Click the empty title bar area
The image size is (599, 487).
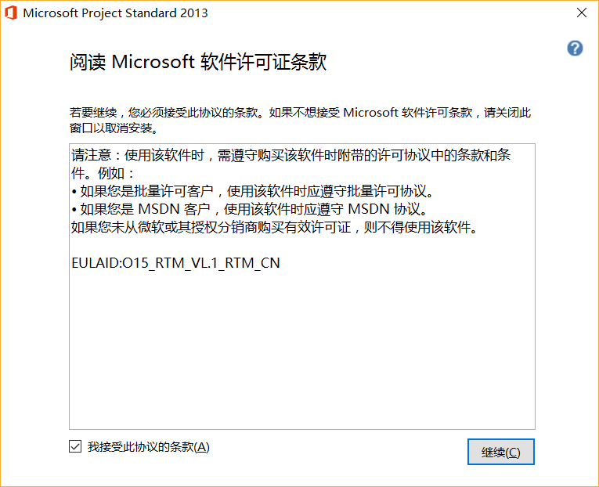click(376, 13)
